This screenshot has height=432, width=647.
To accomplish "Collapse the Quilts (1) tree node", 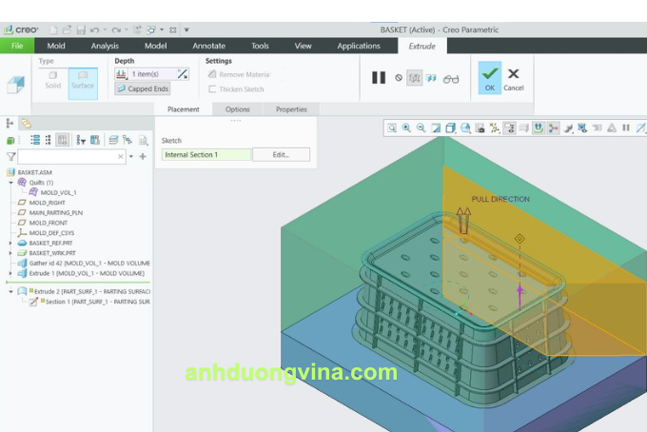I will coord(10,183).
